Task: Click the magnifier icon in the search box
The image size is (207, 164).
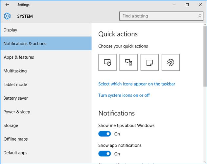Action: pyautogui.click(x=199, y=16)
